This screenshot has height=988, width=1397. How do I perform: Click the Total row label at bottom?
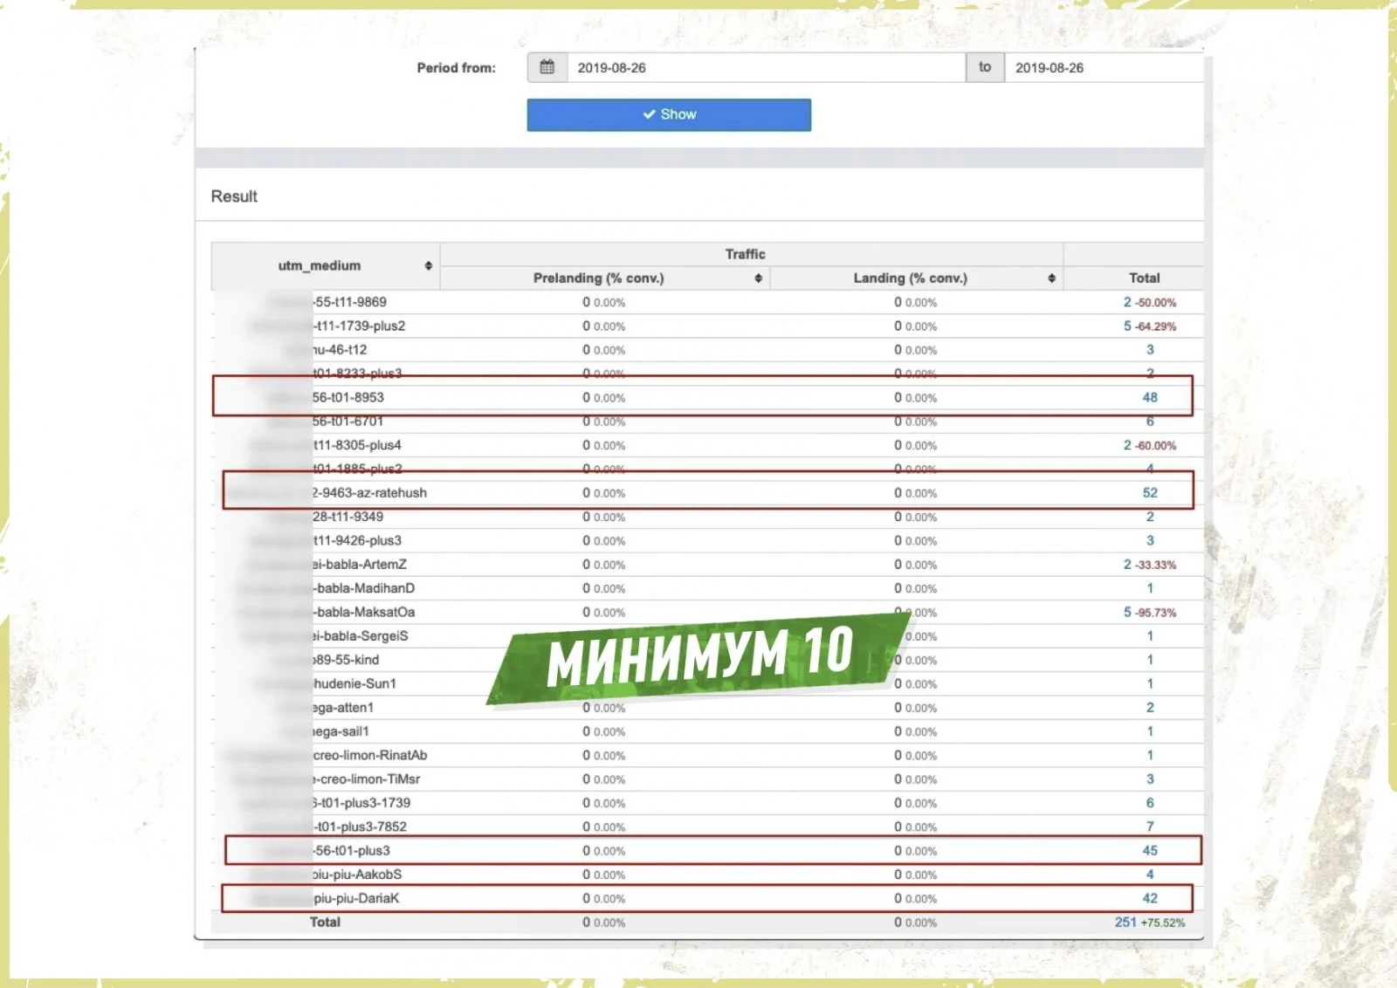pyautogui.click(x=325, y=922)
